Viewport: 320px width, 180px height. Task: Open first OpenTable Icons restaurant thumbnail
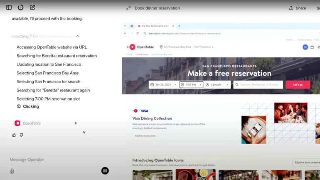pos(153,175)
